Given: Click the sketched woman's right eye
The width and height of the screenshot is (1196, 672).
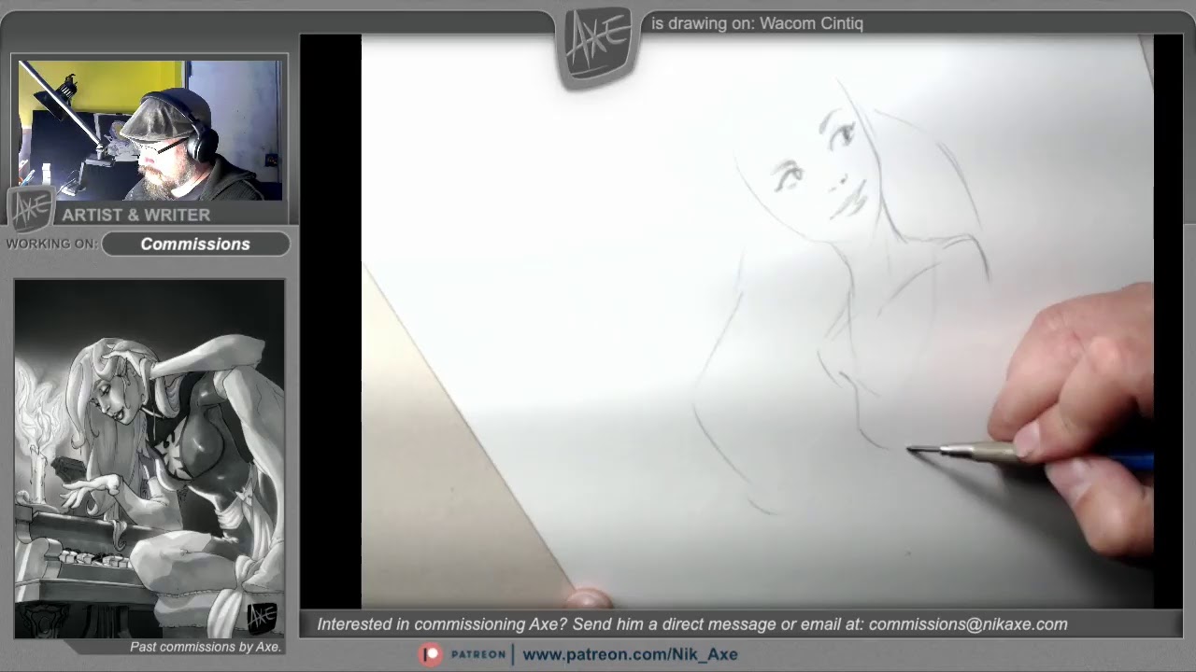Looking at the screenshot, I should 788,174.
